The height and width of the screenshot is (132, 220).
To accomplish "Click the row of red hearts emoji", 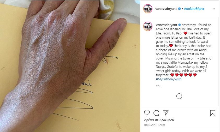I will 183,75.
